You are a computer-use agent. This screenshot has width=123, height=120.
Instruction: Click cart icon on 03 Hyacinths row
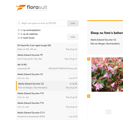point(73,46)
